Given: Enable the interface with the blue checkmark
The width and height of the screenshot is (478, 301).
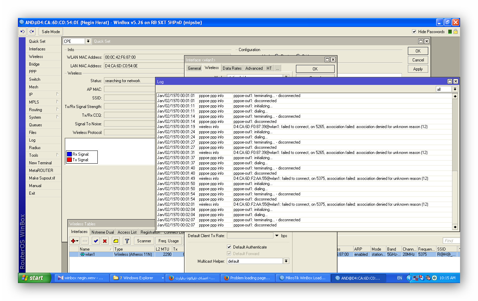Looking at the screenshot, I should [96, 241].
